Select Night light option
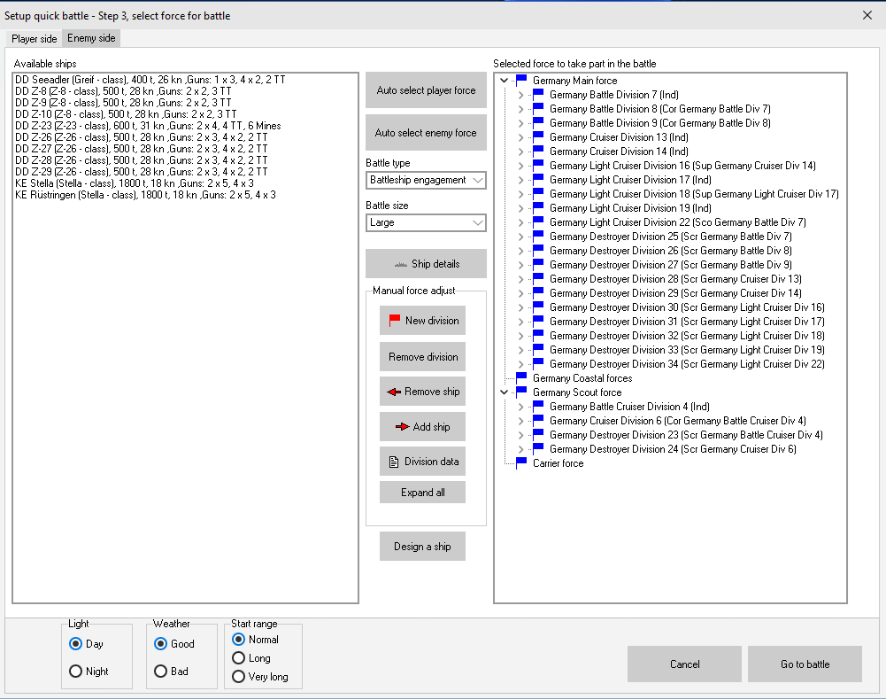 click(x=76, y=672)
